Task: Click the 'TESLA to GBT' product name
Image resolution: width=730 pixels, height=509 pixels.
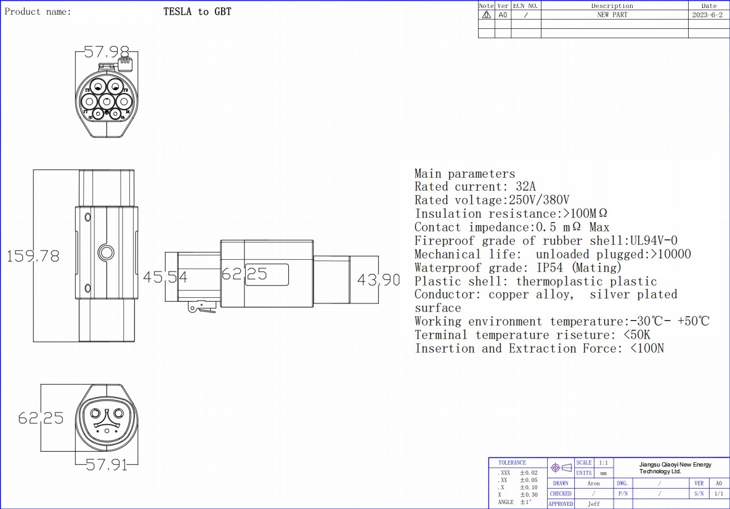Action: click(x=197, y=12)
